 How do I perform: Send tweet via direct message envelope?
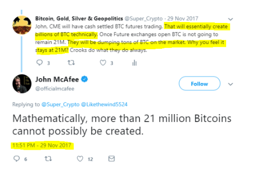(112, 158)
